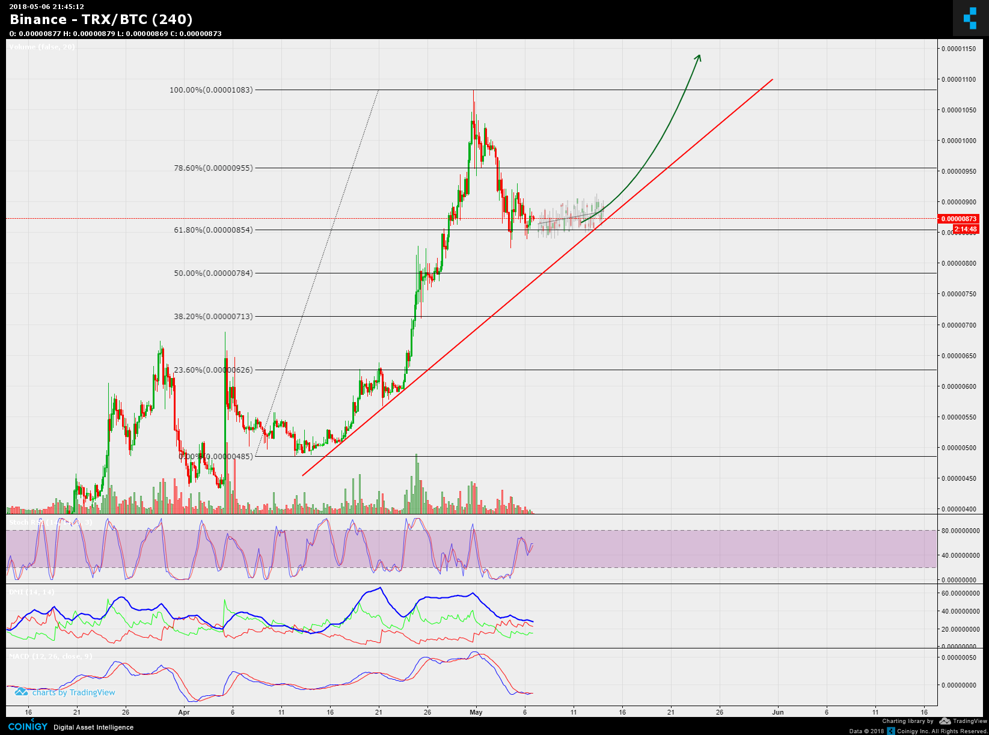Click the 0.00000400 price axis label

(x=959, y=509)
